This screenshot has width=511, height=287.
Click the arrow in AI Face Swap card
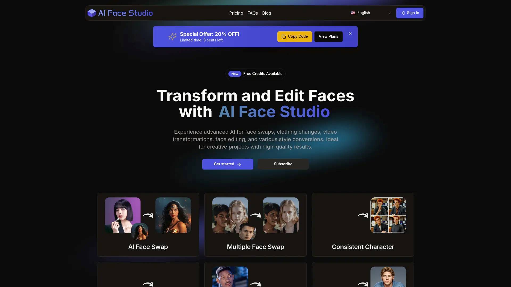coord(148,215)
